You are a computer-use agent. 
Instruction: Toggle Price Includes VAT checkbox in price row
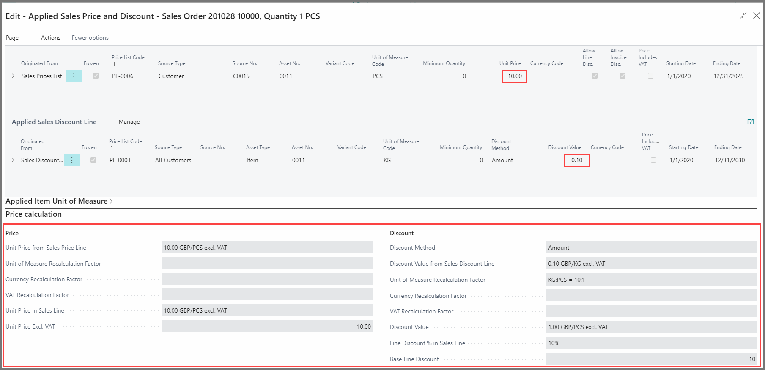(650, 76)
